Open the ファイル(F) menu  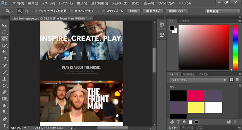click(18, 3)
